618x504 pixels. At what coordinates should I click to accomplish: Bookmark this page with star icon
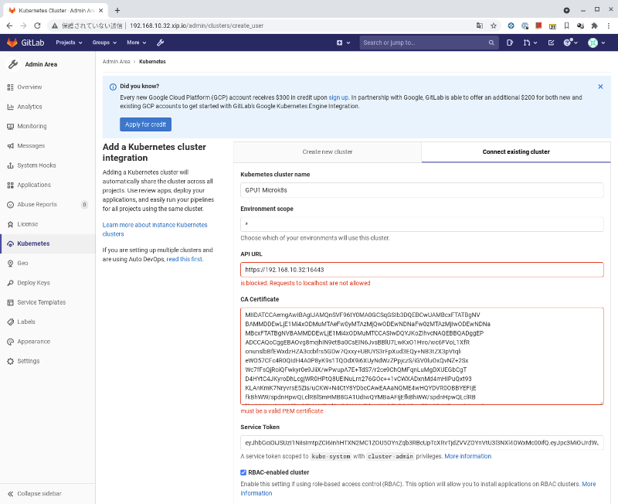click(494, 26)
